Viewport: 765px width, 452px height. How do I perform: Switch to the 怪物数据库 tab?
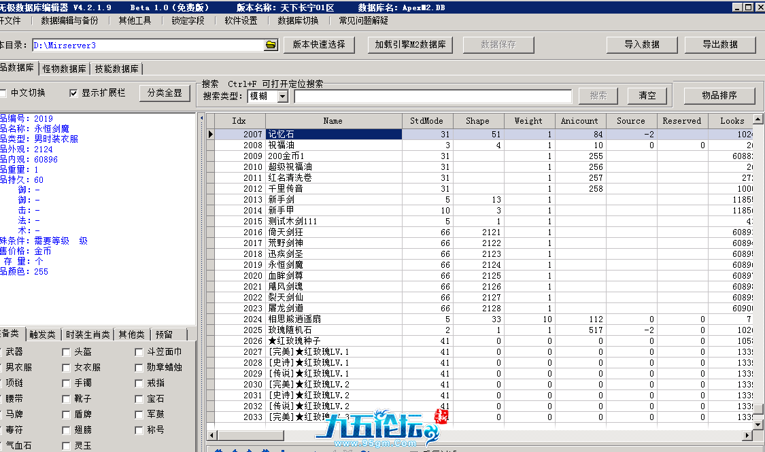[x=65, y=69]
